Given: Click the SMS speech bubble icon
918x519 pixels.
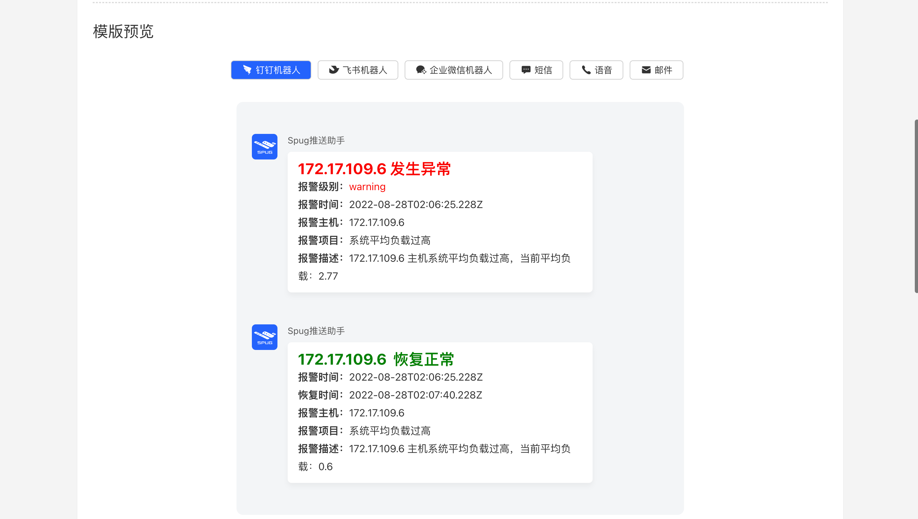Looking at the screenshot, I should (x=526, y=70).
